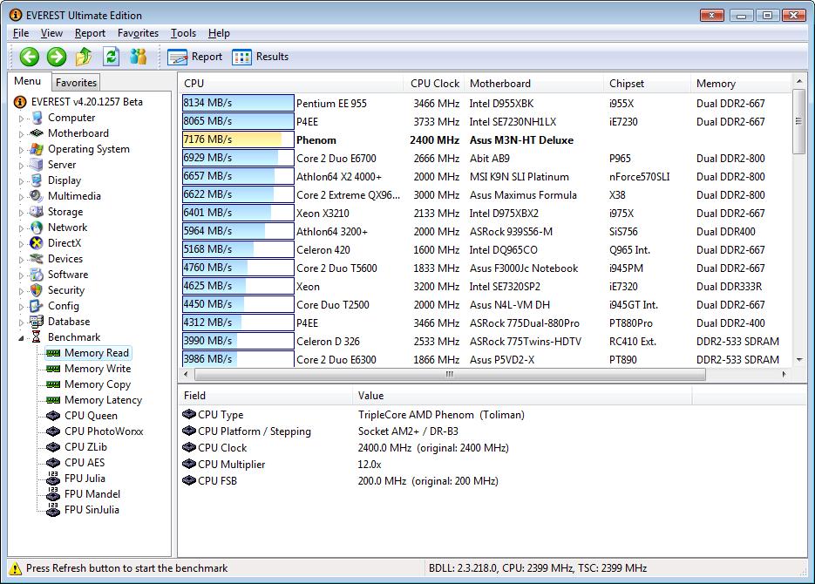Select Memory Copy benchmark
The width and height of the screenshot is (815, 584).
pos(98,384)
